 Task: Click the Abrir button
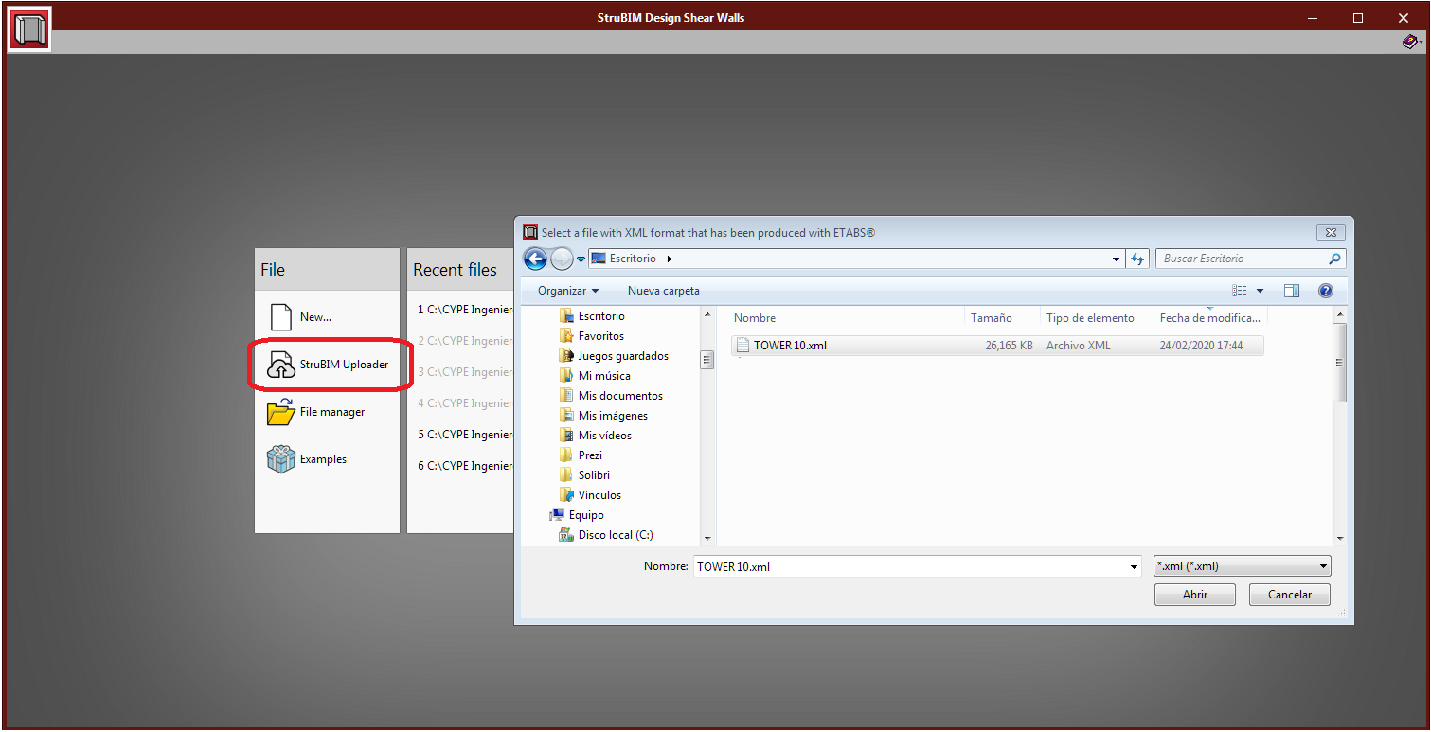[x=1194, y=595]
